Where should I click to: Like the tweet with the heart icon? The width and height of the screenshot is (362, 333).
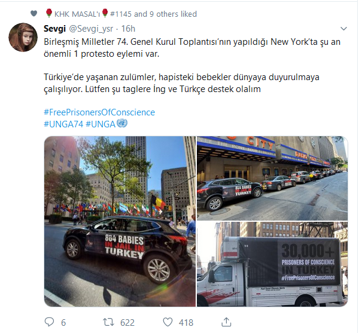168,322
